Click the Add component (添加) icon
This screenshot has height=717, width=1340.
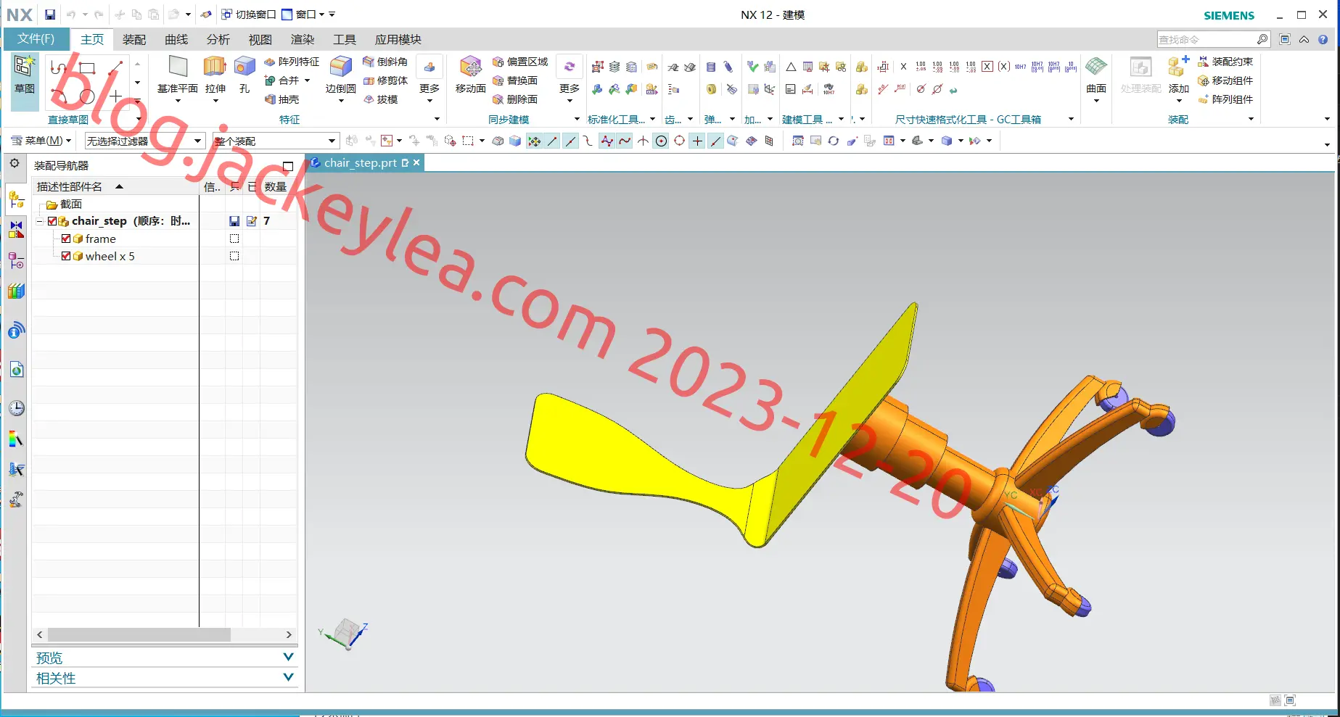coord(1178,75)
